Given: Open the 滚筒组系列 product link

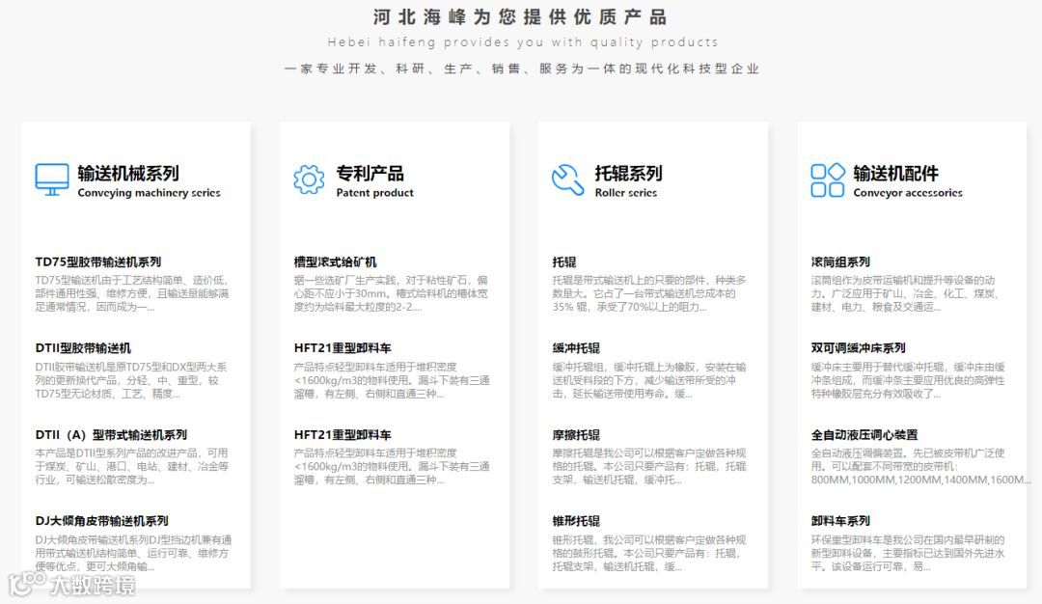Looking at the screenshot, I should click(840, 261).
